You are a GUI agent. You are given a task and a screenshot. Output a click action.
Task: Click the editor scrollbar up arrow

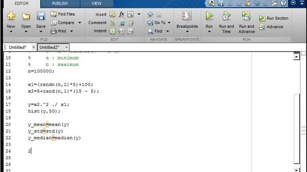(x=296, y=57)
